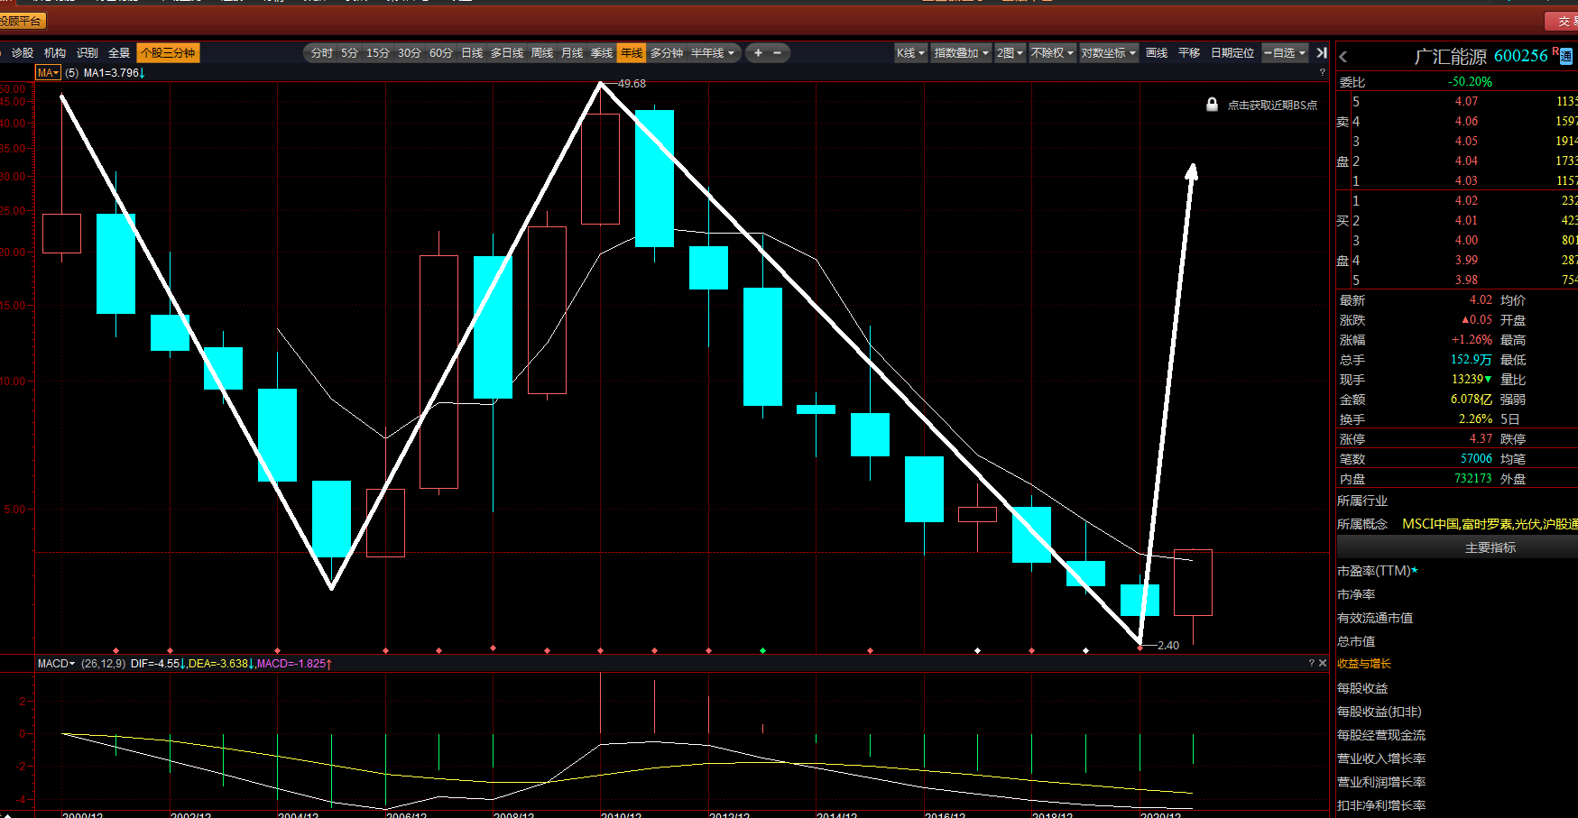1578x818 pixels.
Task: Switch to 多日线 chart
Action: tap(507, 53)
